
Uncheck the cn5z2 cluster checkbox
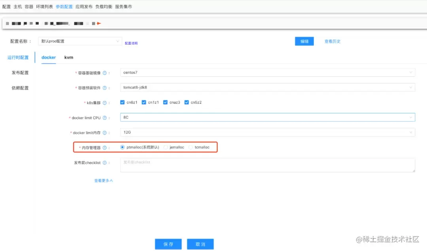click(187, 102)
